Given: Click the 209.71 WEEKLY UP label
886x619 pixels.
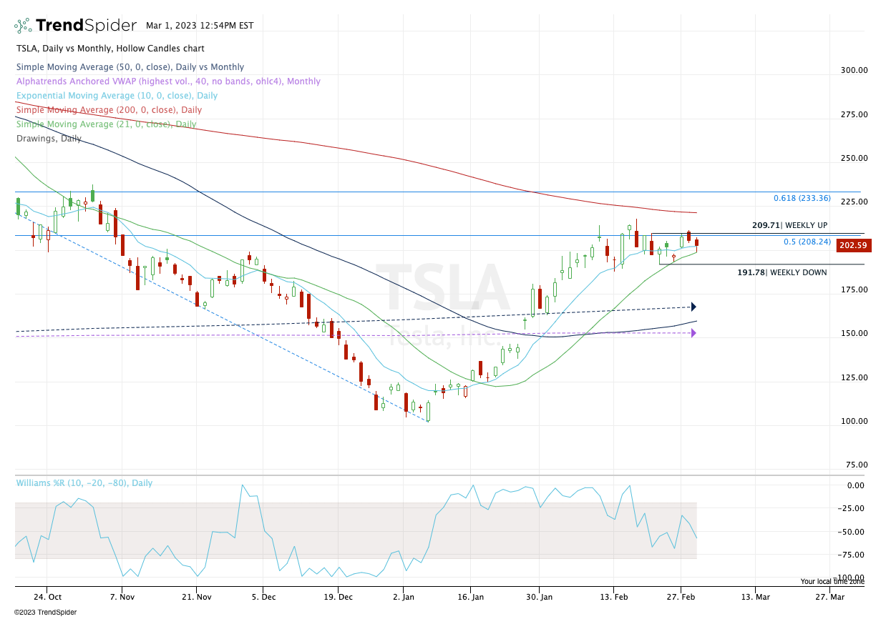Looking at the screenshot, I should (x=789, y=225).
